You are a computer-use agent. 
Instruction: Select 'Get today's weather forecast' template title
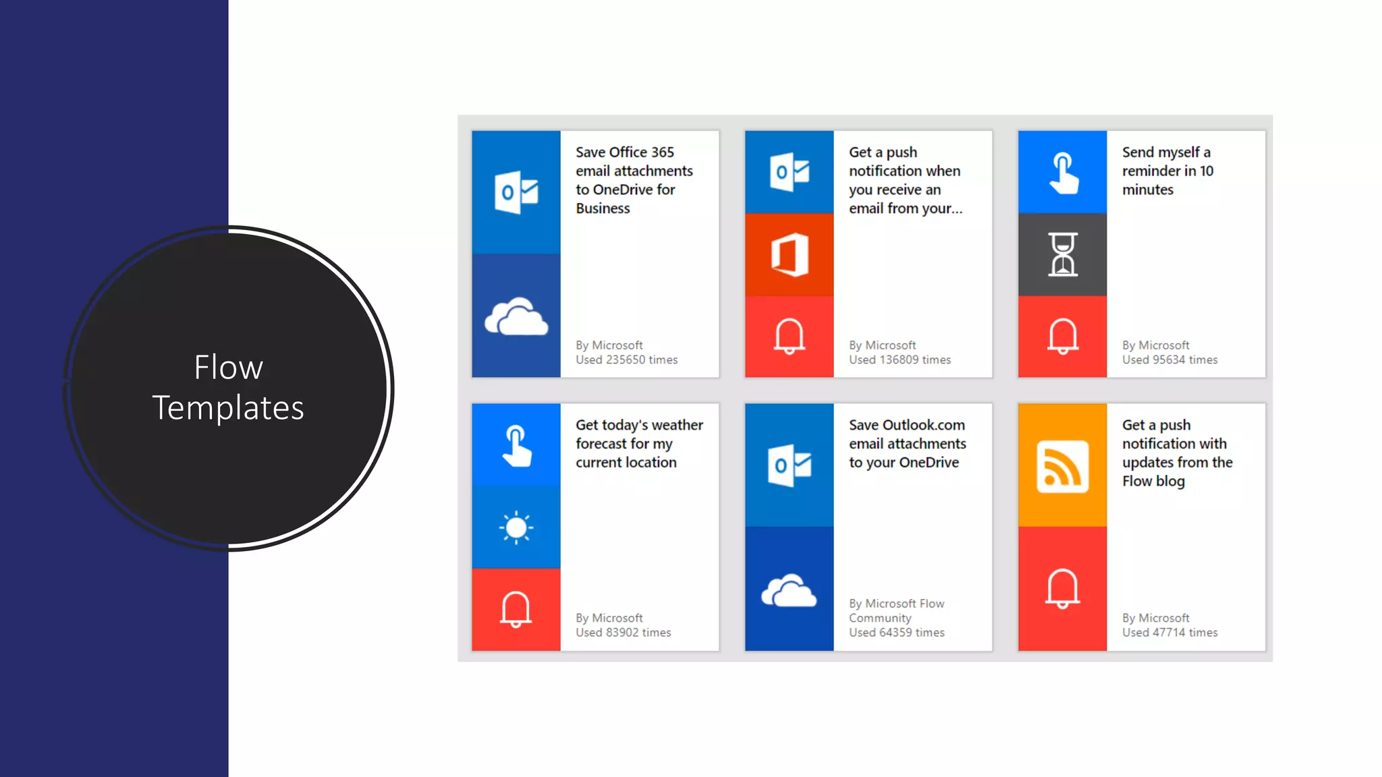(639, 443)
